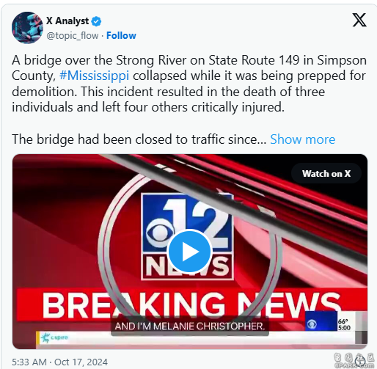Click the watermark icon in bottom corner
This screenshot has width=377, height=369.
click(361, 362)
